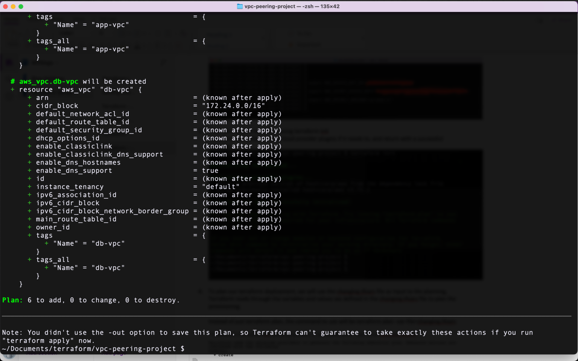Click the "id" attribute in the db-vpc resource
The height and width of the screenshot is (361, 578).
pyautogui.click(x=40, y=179)
